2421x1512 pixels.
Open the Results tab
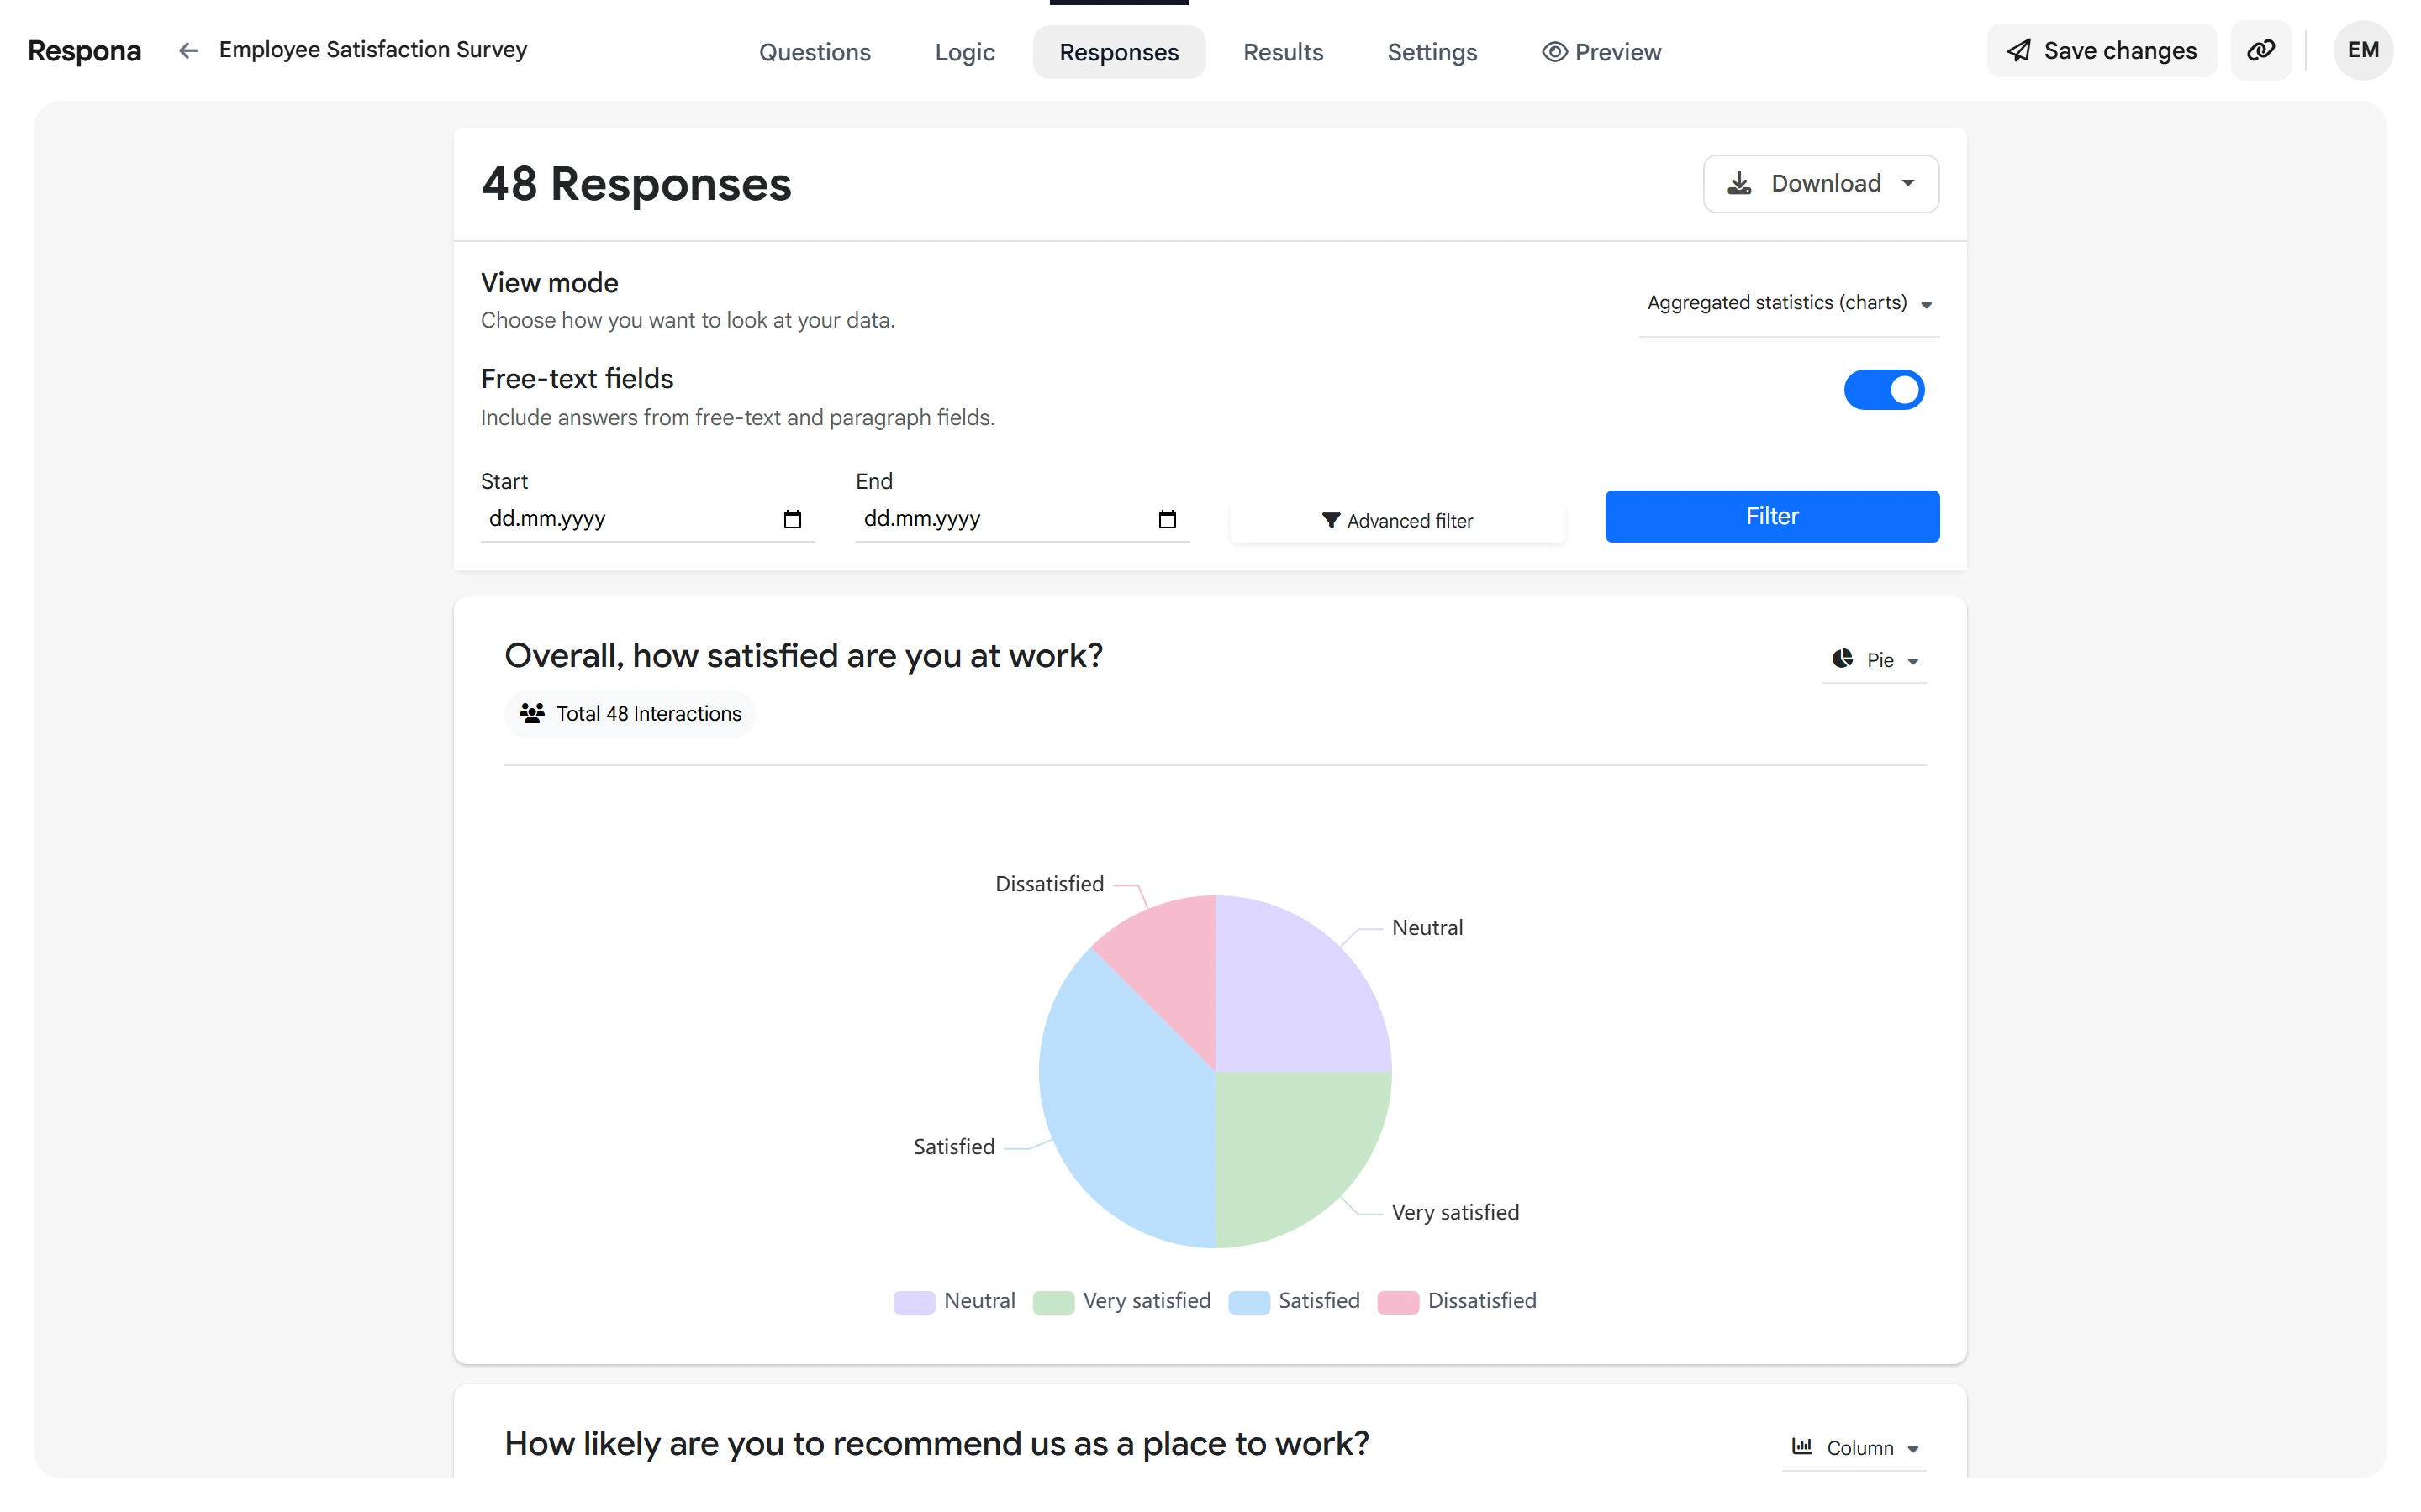[1283, 52]
